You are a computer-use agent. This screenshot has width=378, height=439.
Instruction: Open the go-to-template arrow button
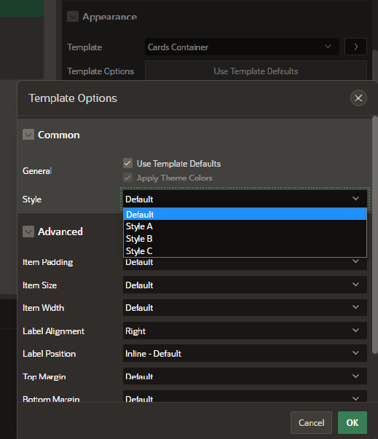click(355, 47)
